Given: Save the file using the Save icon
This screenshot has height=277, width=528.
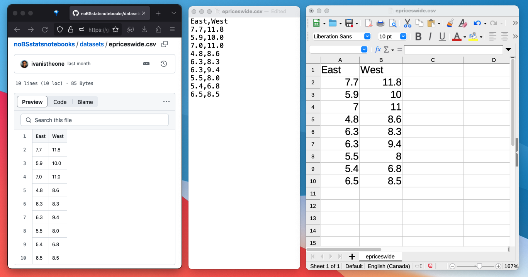Looking at the screenshot, I should coord(348,23).
